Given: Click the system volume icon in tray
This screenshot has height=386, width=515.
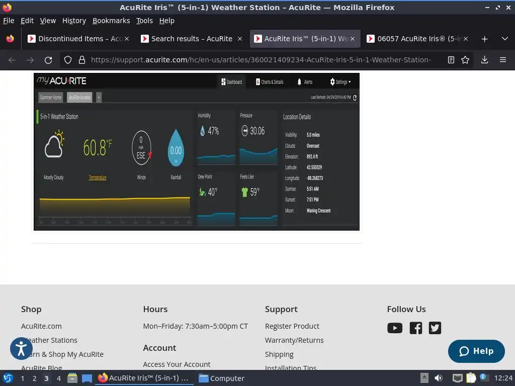Looking at the screenshot, I should pos(439,378).
